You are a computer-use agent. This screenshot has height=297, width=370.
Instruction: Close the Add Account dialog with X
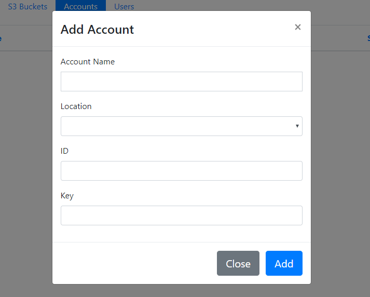coord(297,27)
